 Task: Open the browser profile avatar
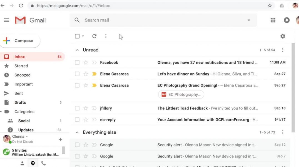point(295,6)
